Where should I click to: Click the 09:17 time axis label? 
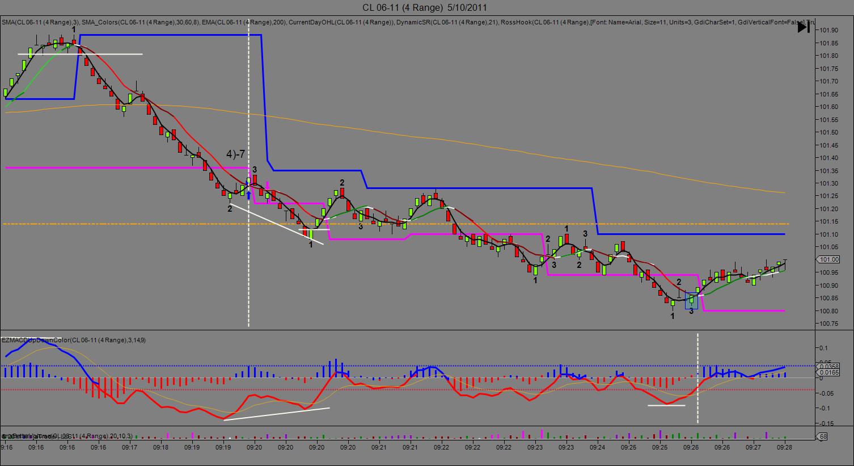(129, 447)
